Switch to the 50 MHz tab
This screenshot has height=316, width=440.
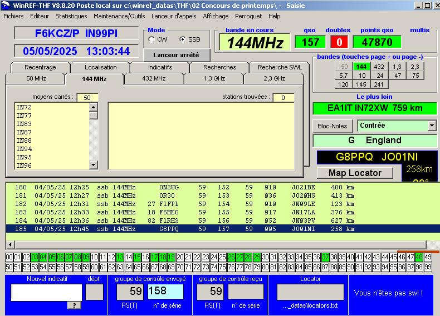pos(36,78)
